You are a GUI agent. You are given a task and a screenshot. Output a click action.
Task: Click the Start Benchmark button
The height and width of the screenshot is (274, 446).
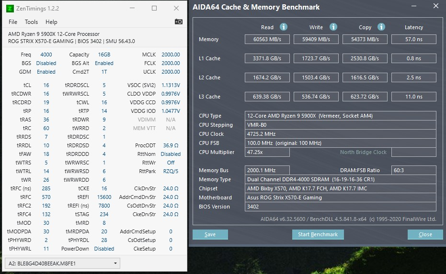318,234
